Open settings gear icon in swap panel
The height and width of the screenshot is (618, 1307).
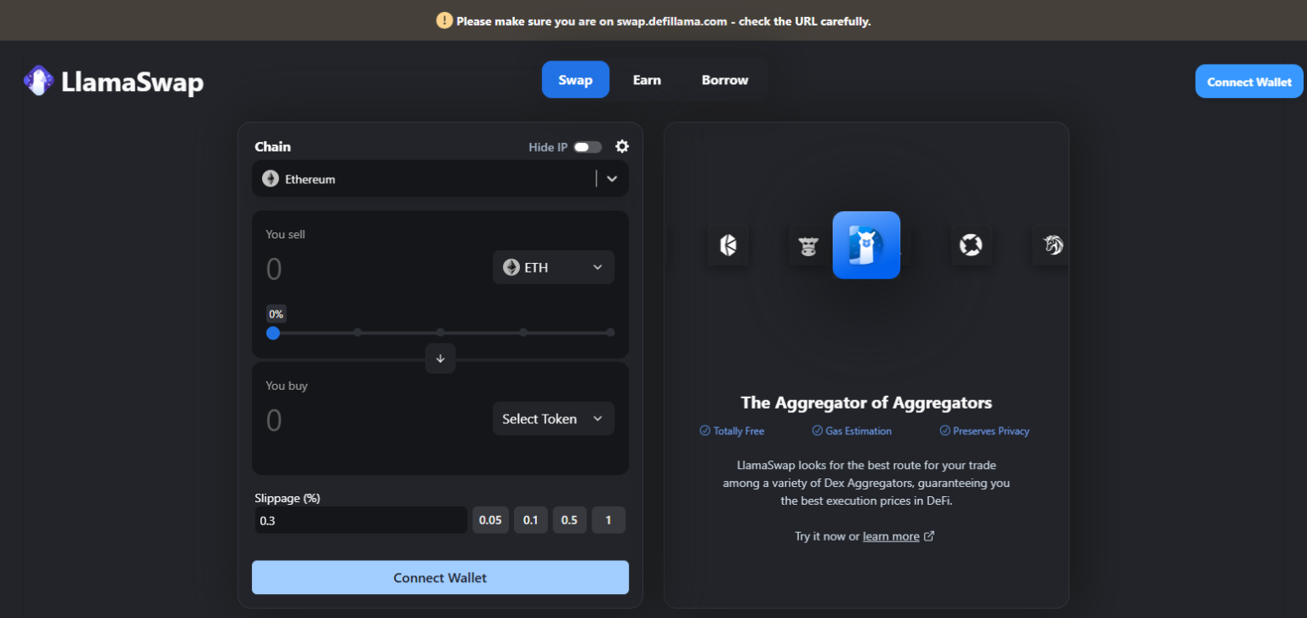(622, 146)
